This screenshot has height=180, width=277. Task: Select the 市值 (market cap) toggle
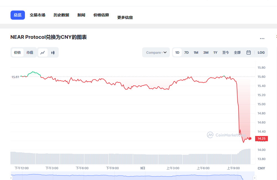point(30,52)
